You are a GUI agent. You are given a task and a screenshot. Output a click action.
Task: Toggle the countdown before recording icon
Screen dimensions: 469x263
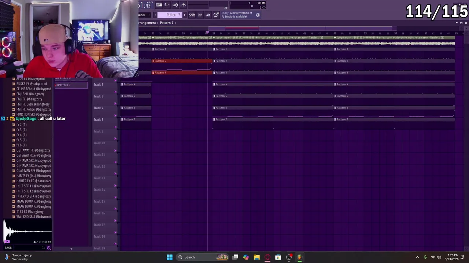pyautogui.click(x=167, y=5)
